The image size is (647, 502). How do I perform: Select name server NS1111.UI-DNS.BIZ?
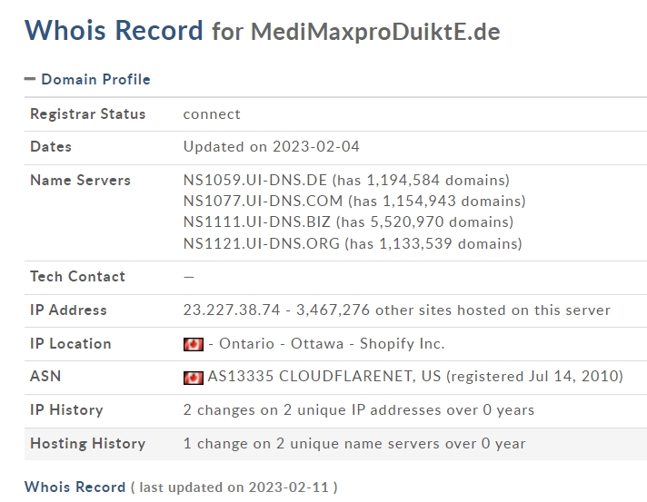[257, 222]
